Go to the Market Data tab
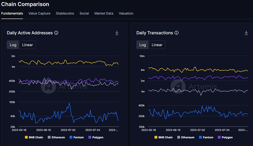The width and height of the screenshot is (253, 146). pos(104,13)
